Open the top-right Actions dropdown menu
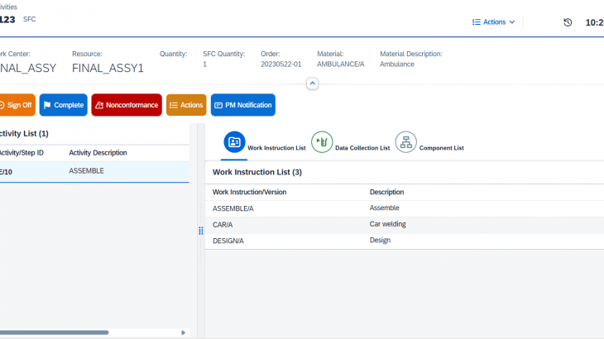This screenshot has width=604, height=339. [494, 22]
